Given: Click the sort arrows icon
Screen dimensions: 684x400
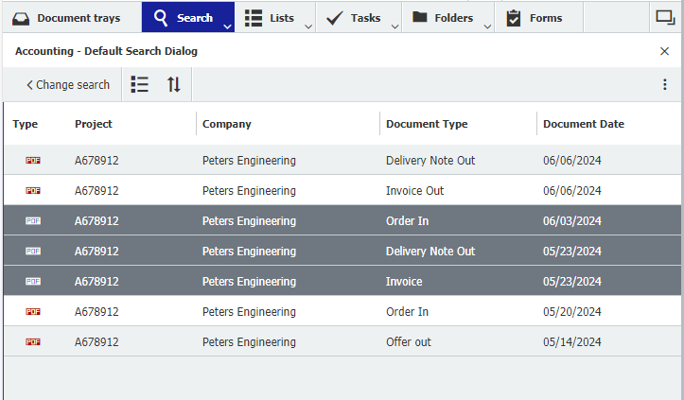Looking at the screenshot, I should tap(174, 84).
